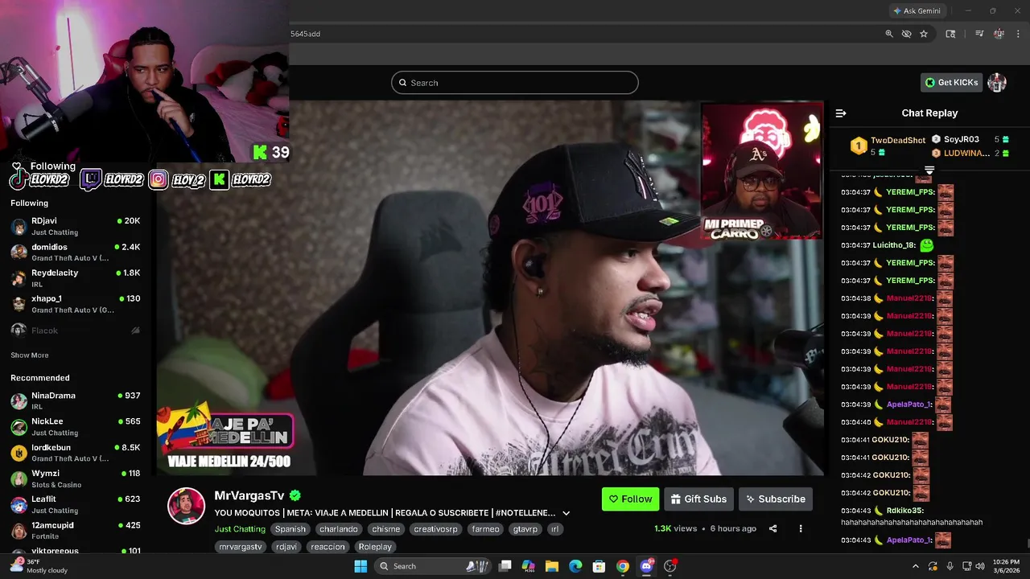Open Microsoft Store from taskbar

tap(599, 566)
